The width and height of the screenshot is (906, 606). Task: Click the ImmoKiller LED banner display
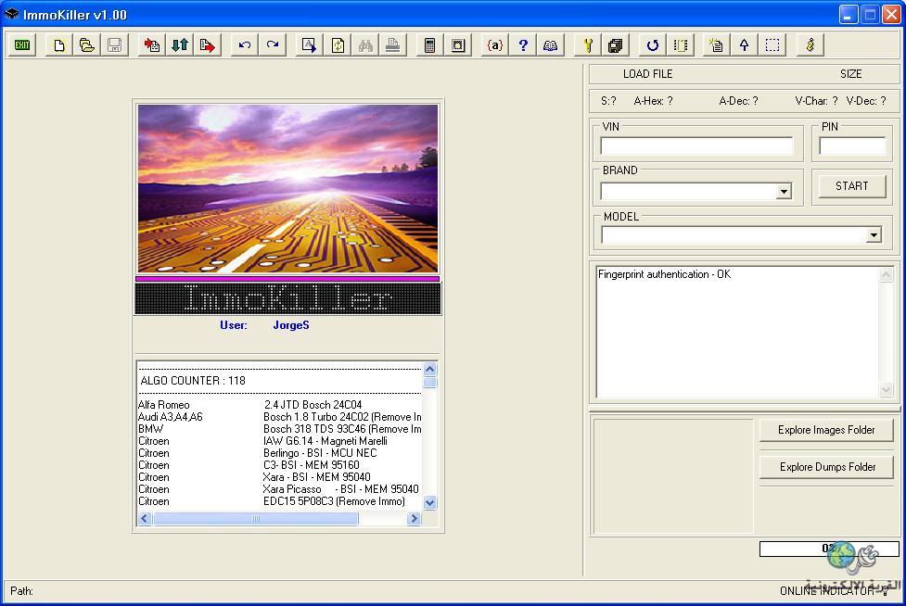coord(287,298)
